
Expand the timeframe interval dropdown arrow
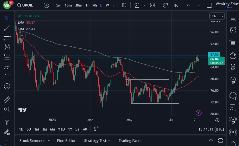113,5
